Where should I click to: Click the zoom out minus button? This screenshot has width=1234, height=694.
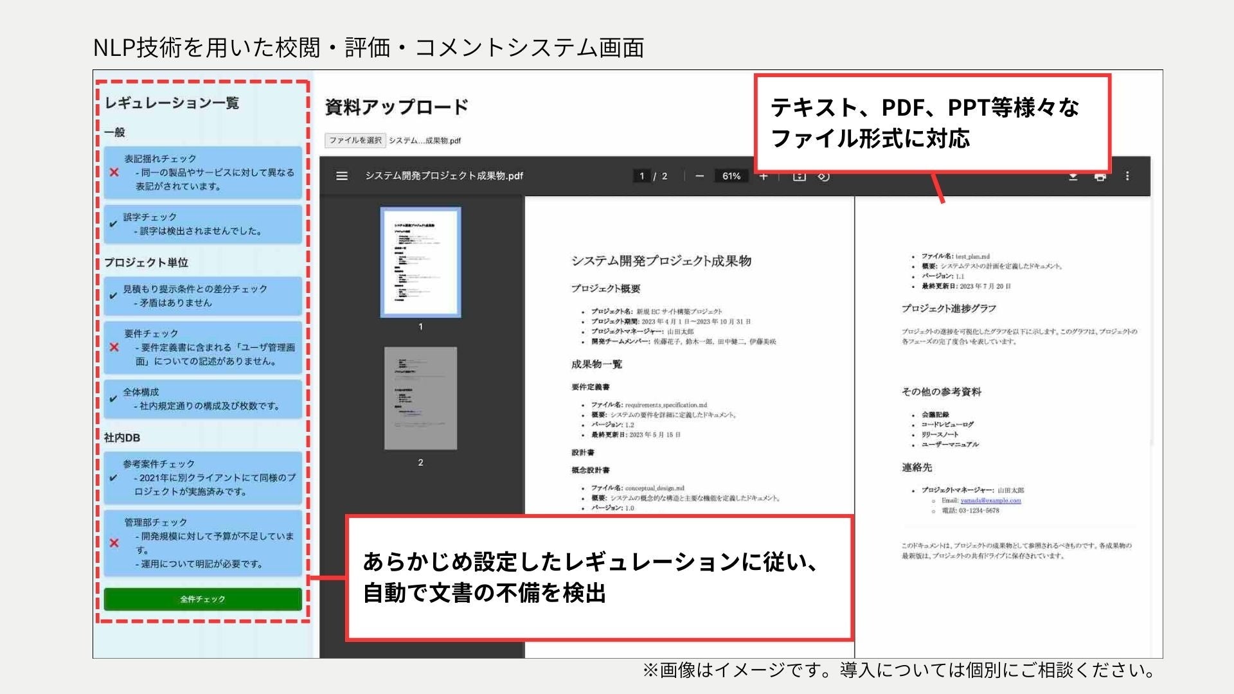[700, 176]
